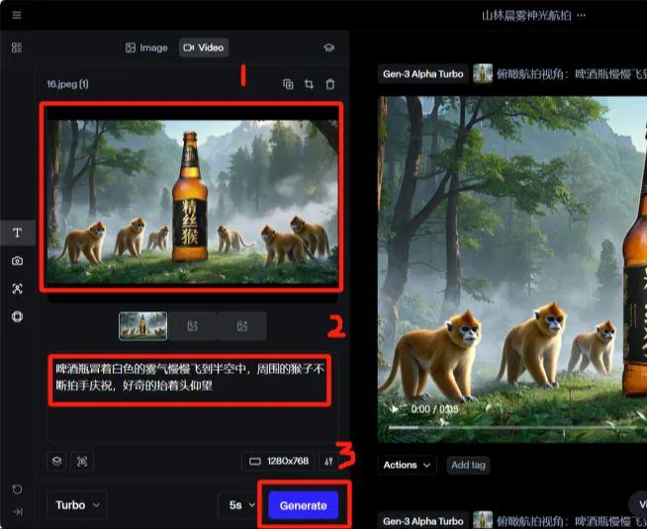This screenshot has width=647, height=529.
Task: Collapse the sidebar with arrow icon
Action: point(17,511)
